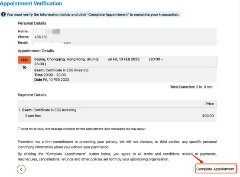The image size is (240, 177).
Task: Click the Date Fri, 10 FEB 2023 line
Action: coord(52,79)
